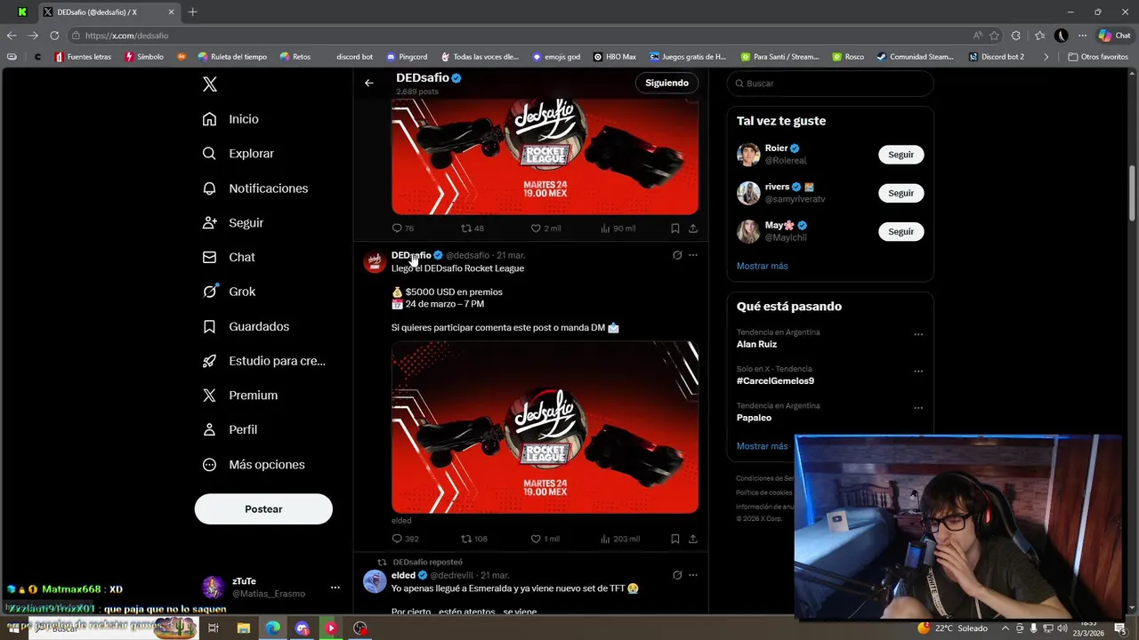Open Perfil in the sidebar
The height and width of the screenshot is (640, 1139).
[230, 429]
